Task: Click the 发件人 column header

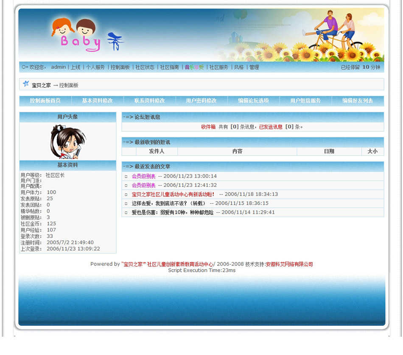Action: tap(157, 151)
